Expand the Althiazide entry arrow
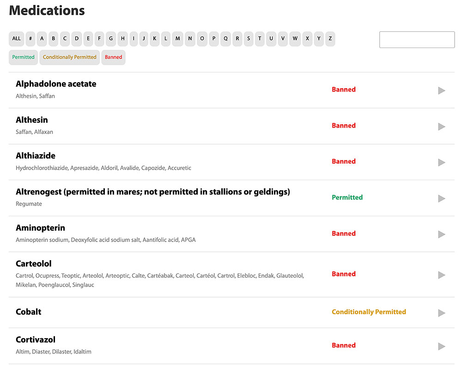Screen dimensions: 462x365 click(x=441, y=163)
